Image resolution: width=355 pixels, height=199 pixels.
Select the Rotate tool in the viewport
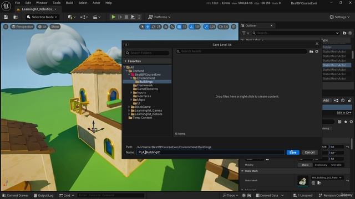153,27
